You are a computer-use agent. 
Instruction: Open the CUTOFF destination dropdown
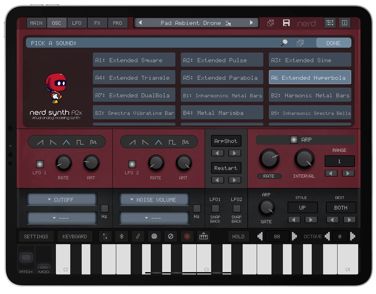pos(62,200)
